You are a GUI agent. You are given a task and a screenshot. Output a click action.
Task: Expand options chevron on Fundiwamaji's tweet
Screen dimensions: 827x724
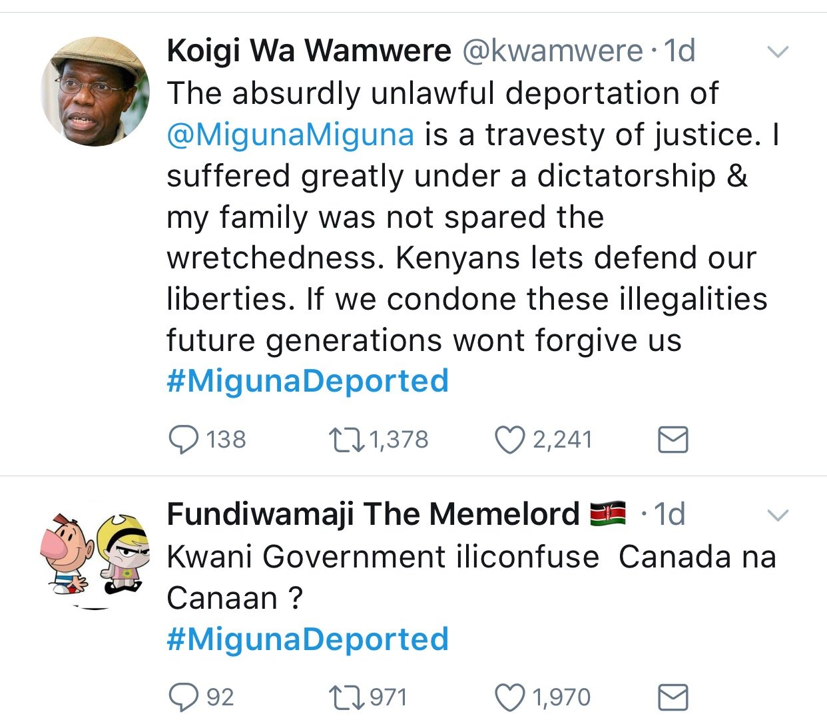pos(778,515)
